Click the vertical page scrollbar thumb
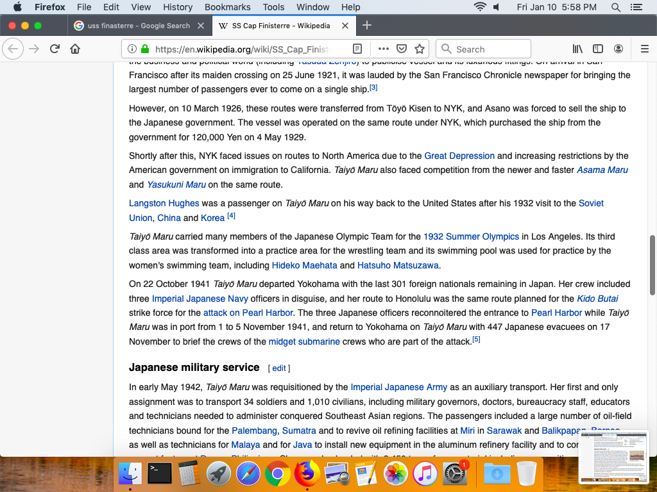657x492 pixels. tap(653, 264)
